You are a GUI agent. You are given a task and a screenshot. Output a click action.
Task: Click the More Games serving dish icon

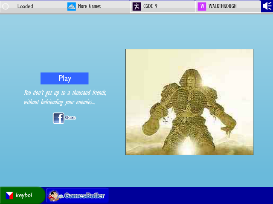tap(72, 6)
